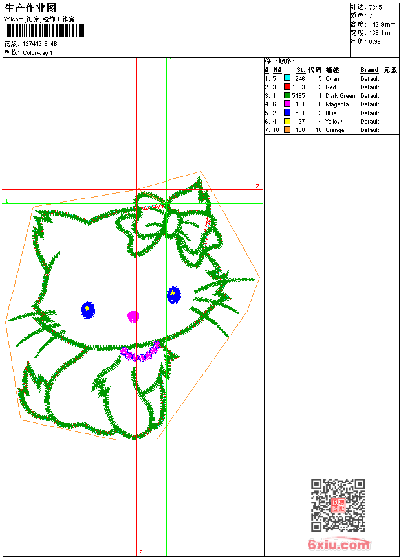Click the 'N#' column header

click(277, 70)
